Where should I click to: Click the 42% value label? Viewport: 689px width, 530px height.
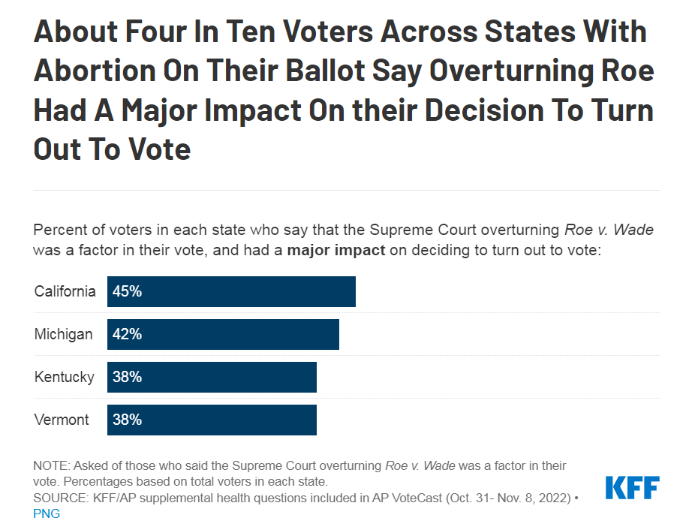tap(128, 334)
